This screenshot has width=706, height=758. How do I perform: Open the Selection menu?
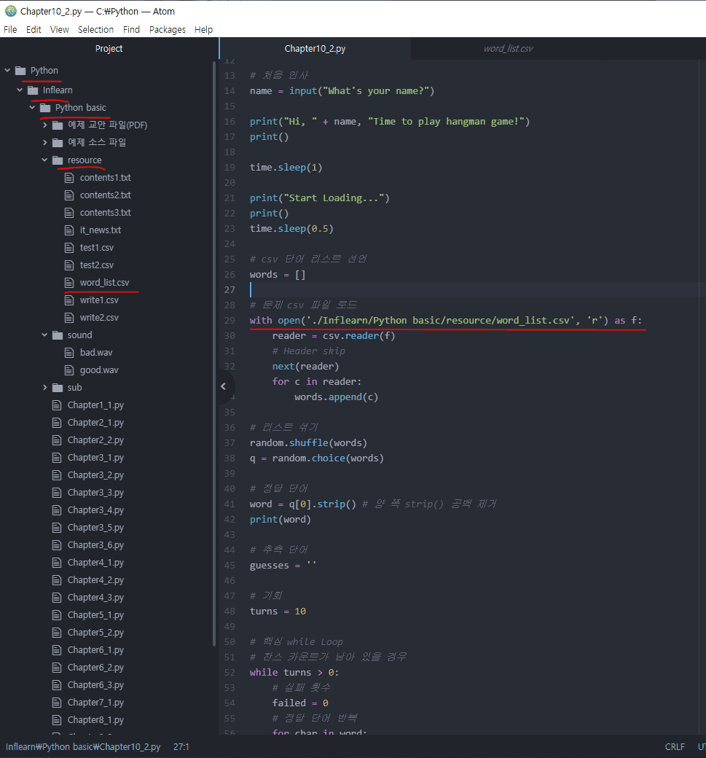pos(95,29)
